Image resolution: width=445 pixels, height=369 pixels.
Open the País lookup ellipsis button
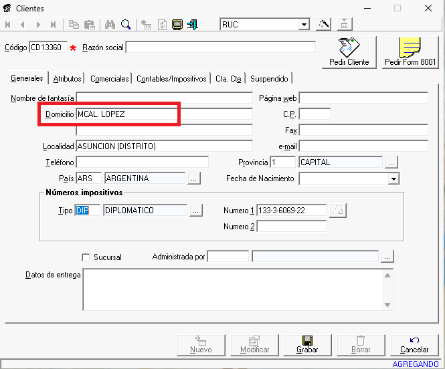pyautogui.click(x=194, y=178)
